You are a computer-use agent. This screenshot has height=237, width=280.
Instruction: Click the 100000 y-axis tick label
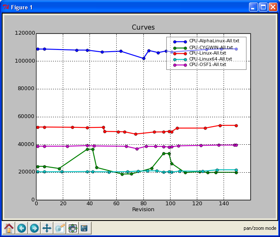pyautogui.click(x=25, y=61)
